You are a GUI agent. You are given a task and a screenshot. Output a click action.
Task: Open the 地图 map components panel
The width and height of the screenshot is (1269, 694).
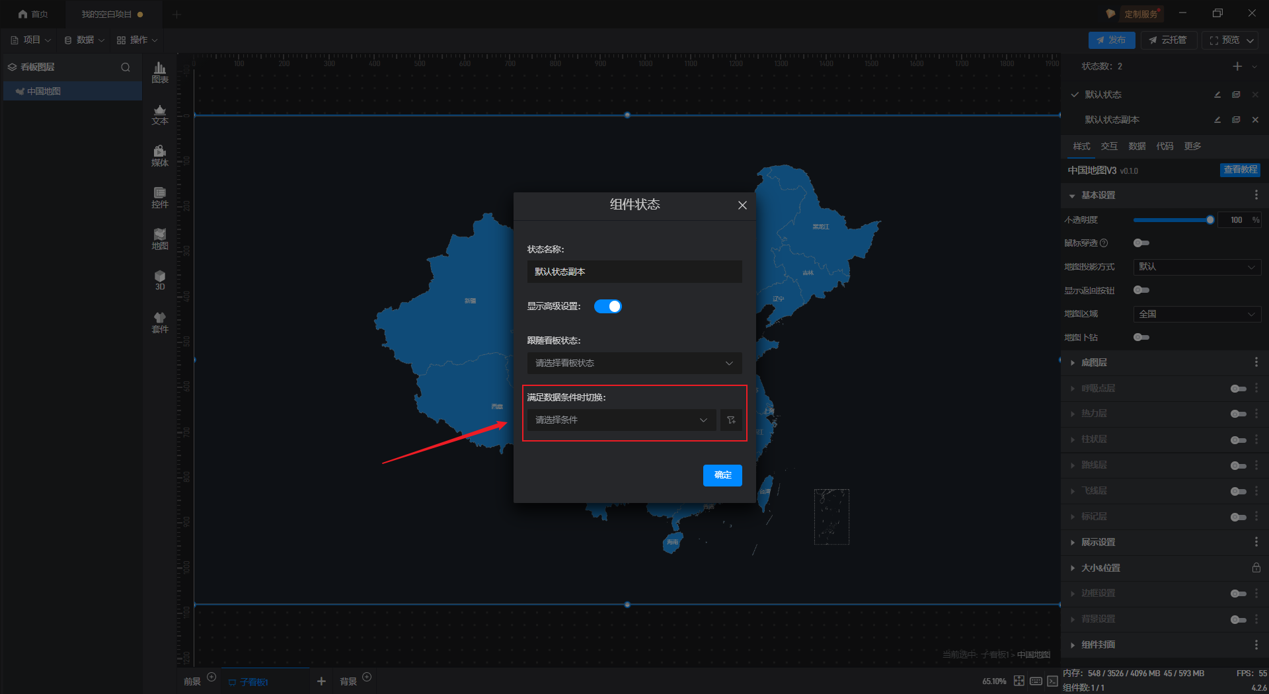pyautogui.click(x=160, y=239)
